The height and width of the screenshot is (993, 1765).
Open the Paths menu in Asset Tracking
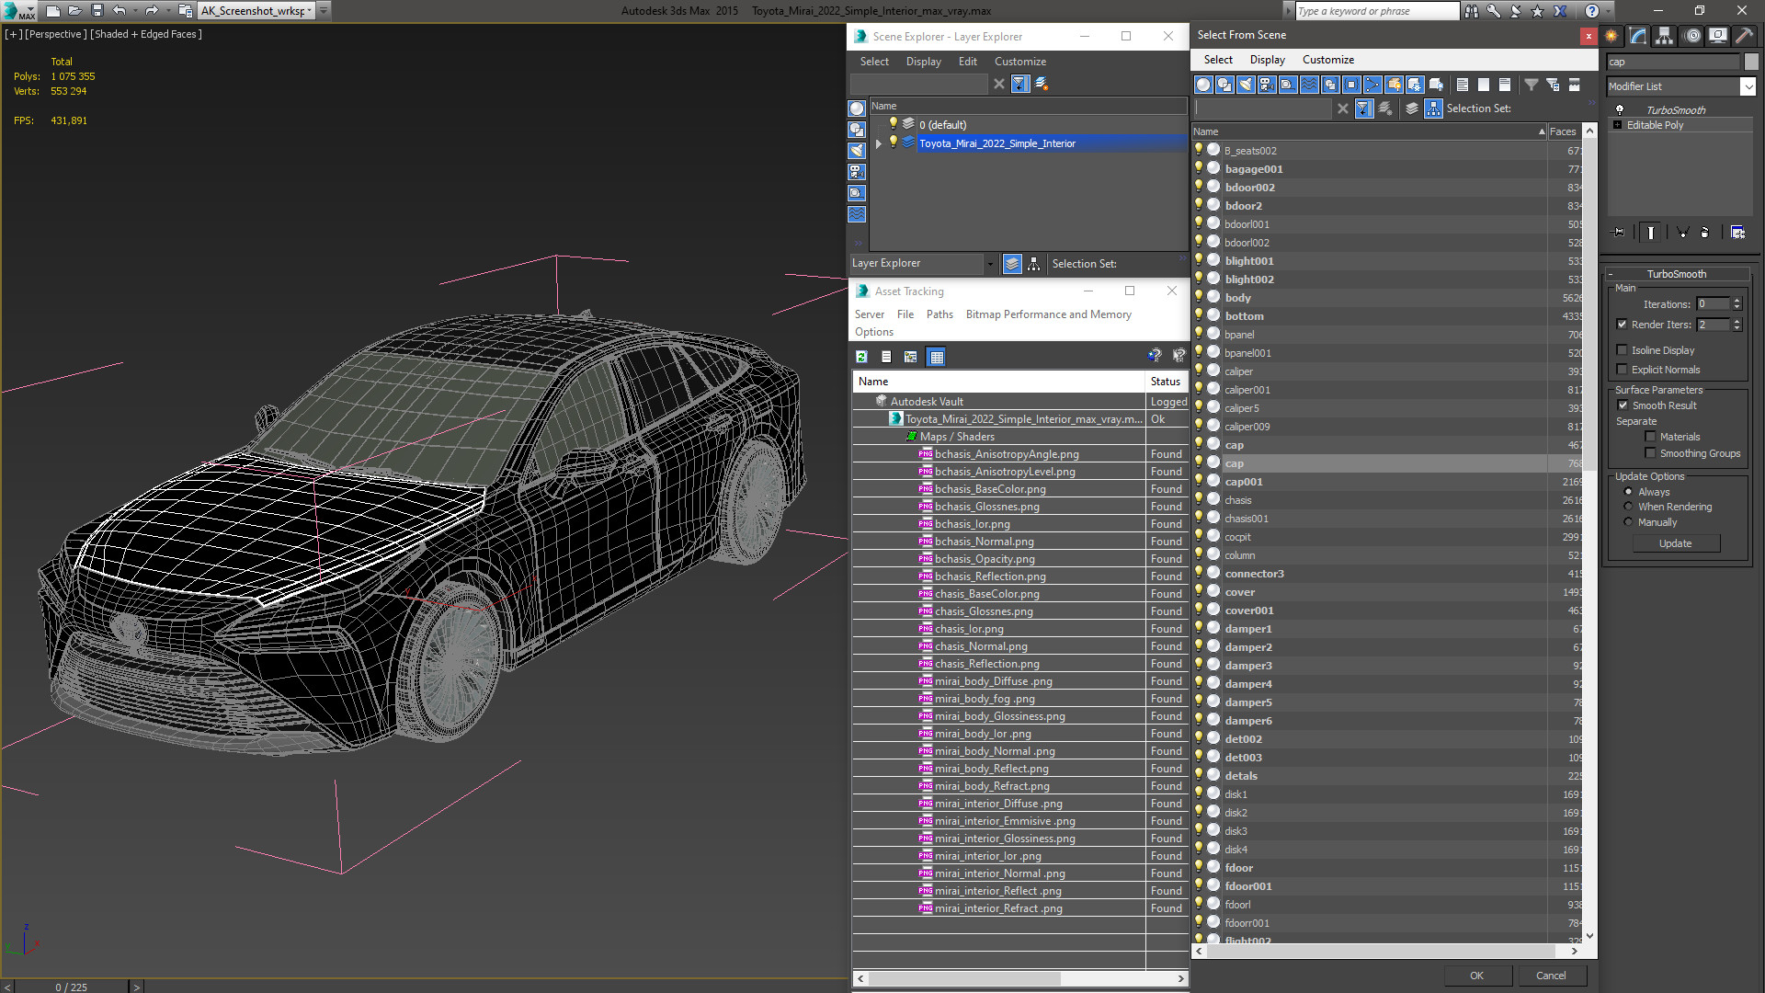(939, 314)
